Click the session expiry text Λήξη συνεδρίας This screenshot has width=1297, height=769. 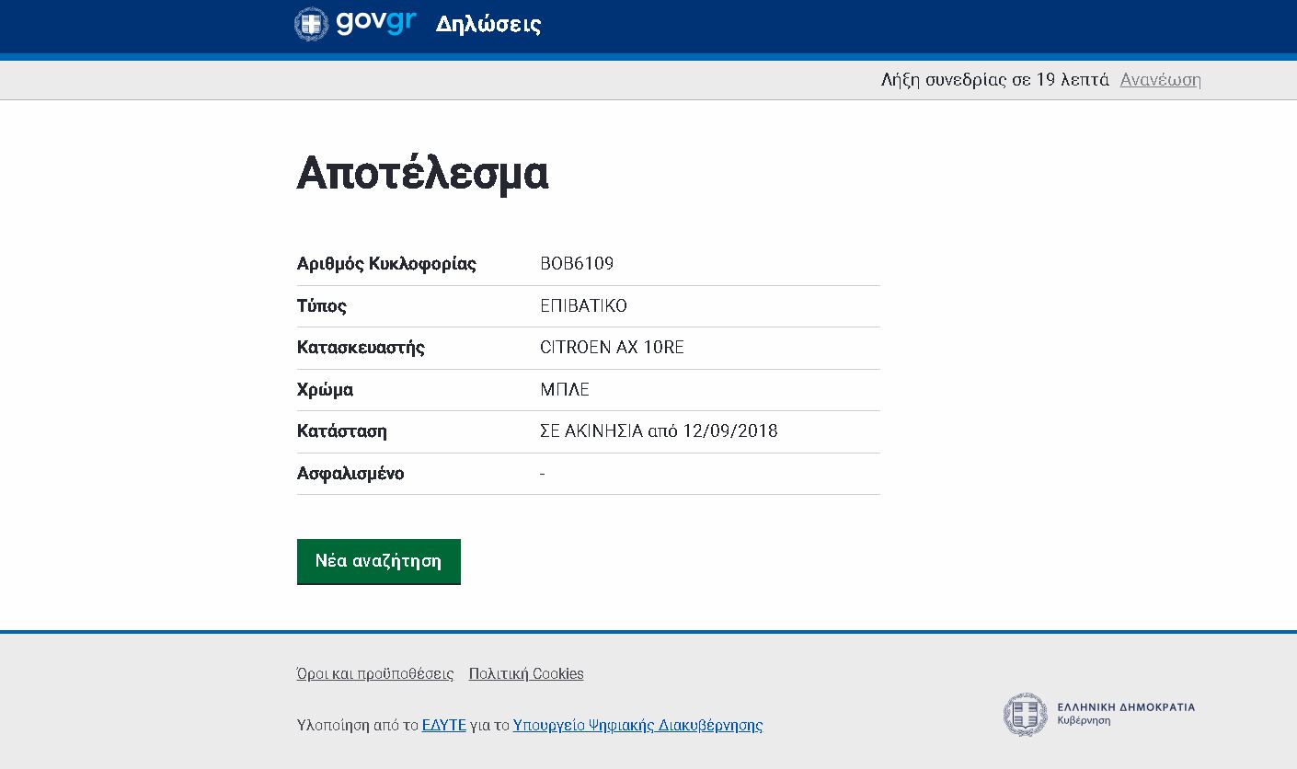point(995,79)
